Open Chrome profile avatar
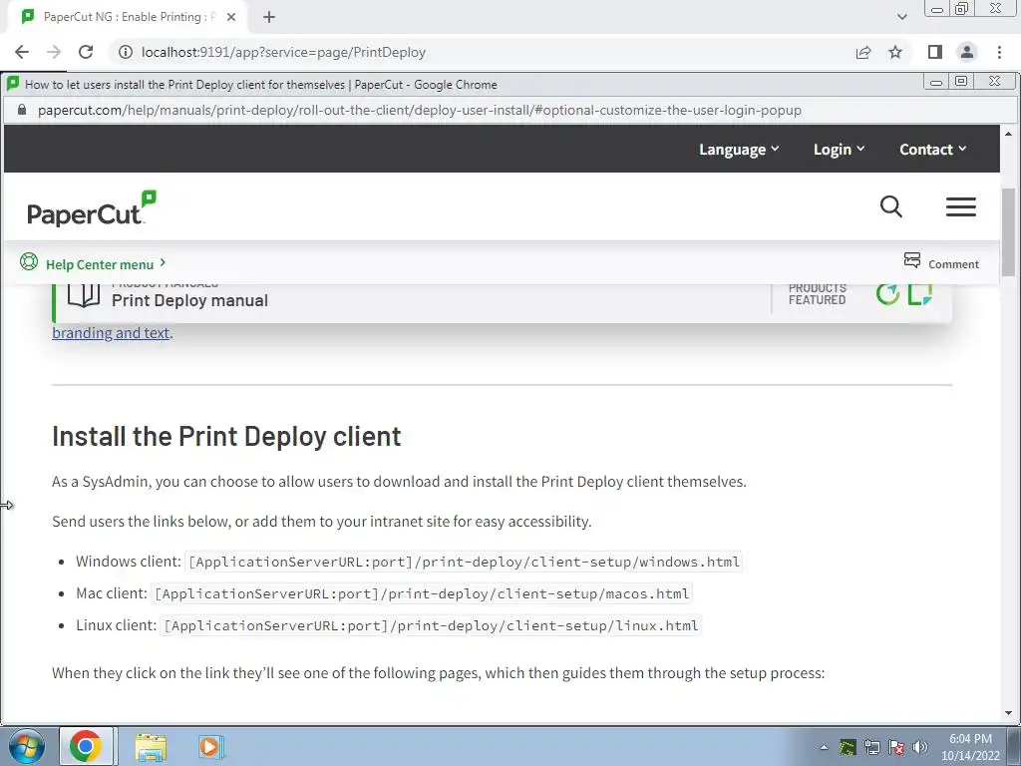Image resolution: width=1021 pixels, height=766 pixels. [x=967, y=52]
